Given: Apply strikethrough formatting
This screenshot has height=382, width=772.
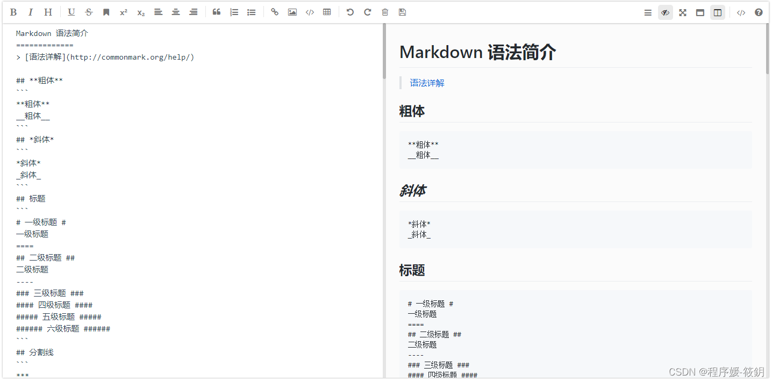Looking at the screenshot, I should tap(89, 12).
